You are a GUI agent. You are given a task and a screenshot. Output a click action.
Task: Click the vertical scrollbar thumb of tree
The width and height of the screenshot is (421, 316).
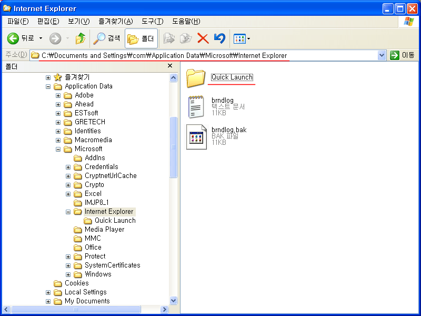[174, 147]
